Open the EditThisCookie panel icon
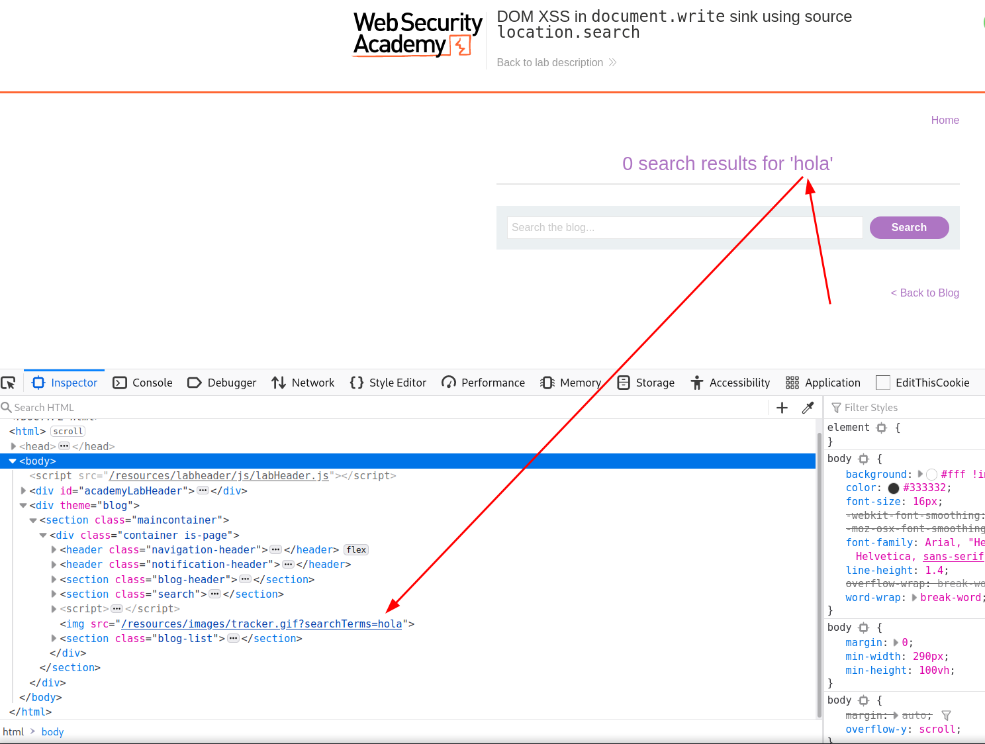Screen dimensions: 985x744 click(883, 383)
